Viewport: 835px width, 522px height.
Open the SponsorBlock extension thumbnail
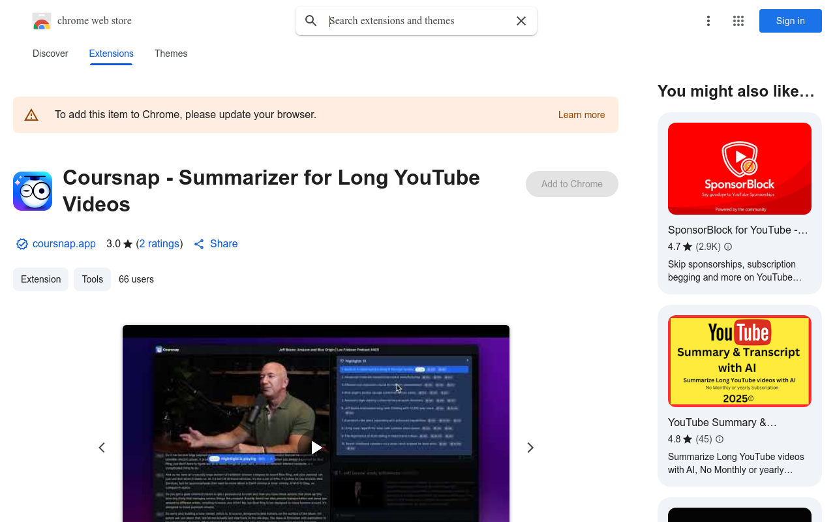[x=739, y=168]
